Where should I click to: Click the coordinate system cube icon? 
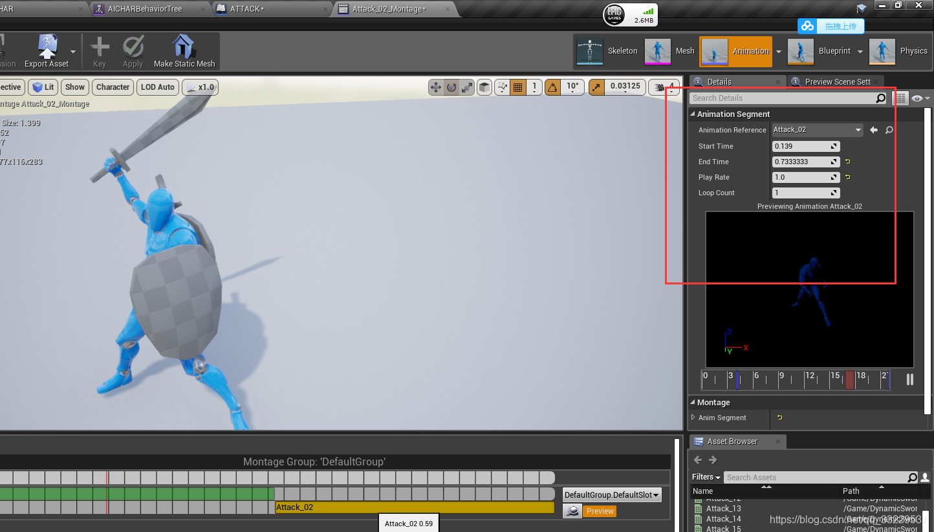click(x=484, y=87)
